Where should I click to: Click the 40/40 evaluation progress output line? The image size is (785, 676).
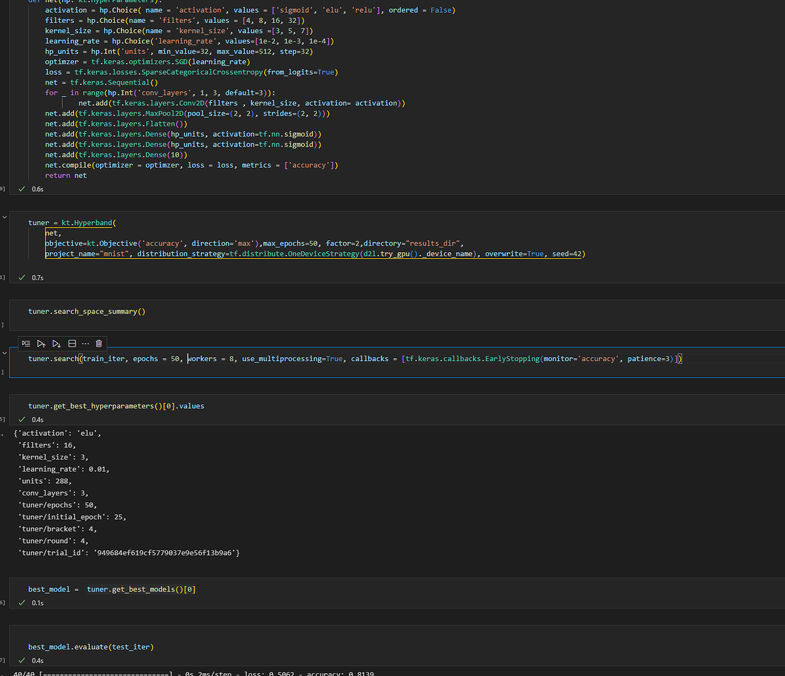click(203, 673)
